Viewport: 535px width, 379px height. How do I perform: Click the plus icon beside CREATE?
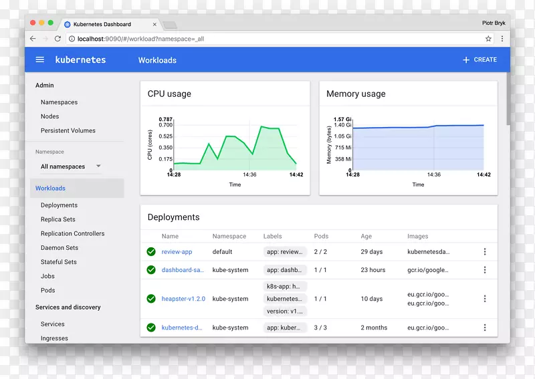pyautogui.click(x=466, y=59)
